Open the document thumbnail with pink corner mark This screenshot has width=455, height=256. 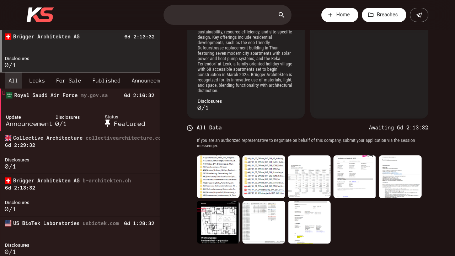click(355, 177)
